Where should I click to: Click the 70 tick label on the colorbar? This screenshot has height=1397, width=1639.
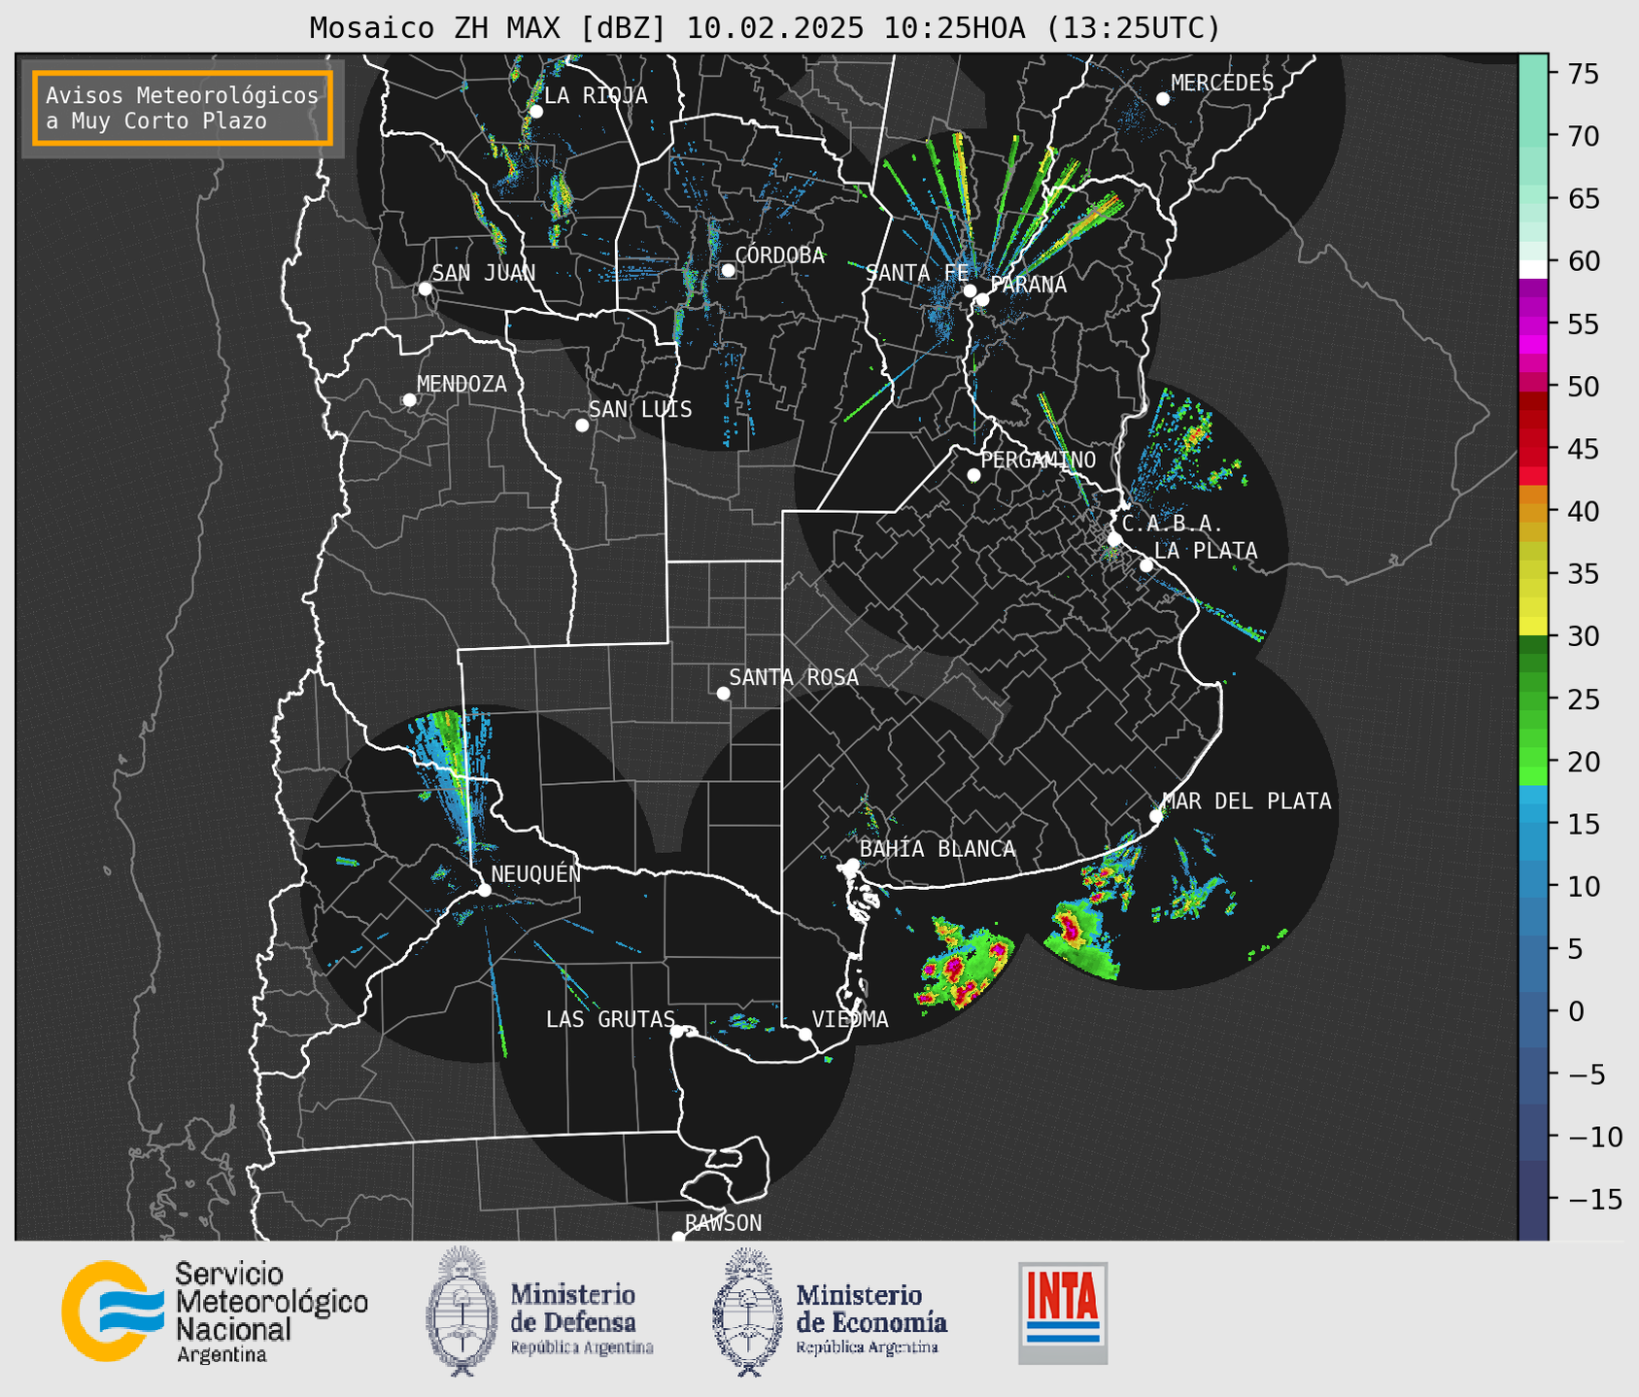(1583, 136)
